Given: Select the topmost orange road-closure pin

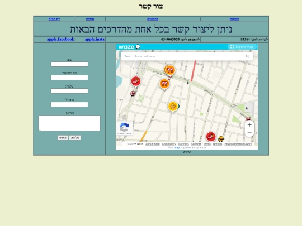Looking at the screenshot, I should pyautogui.click(x=170, y=70).
